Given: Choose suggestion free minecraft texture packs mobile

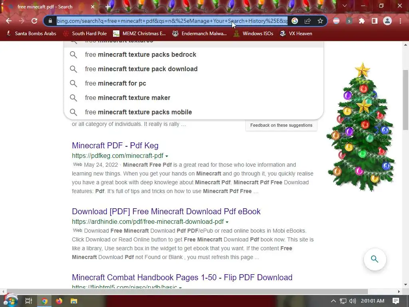Looking at the screenshot, I should click(194, 112).
